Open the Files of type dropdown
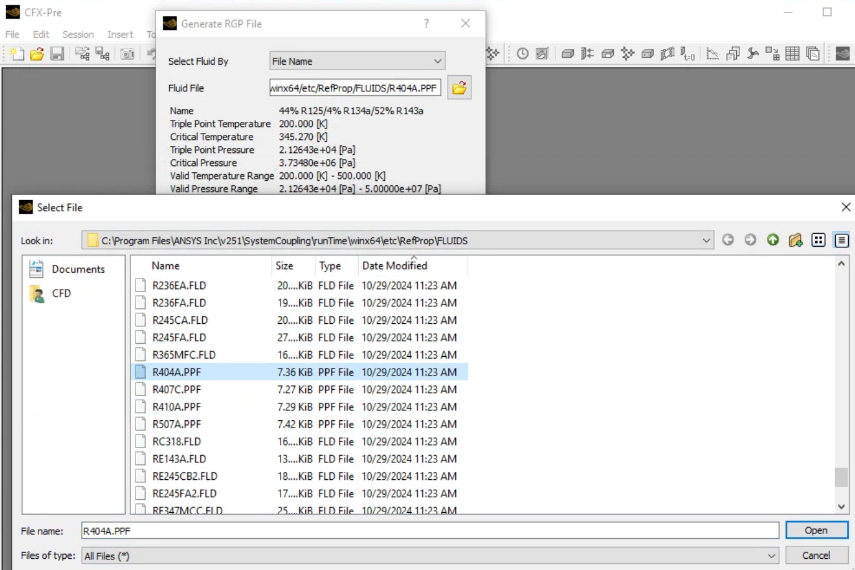This screenshot has width=855, height=570. (x=771, y=556)
